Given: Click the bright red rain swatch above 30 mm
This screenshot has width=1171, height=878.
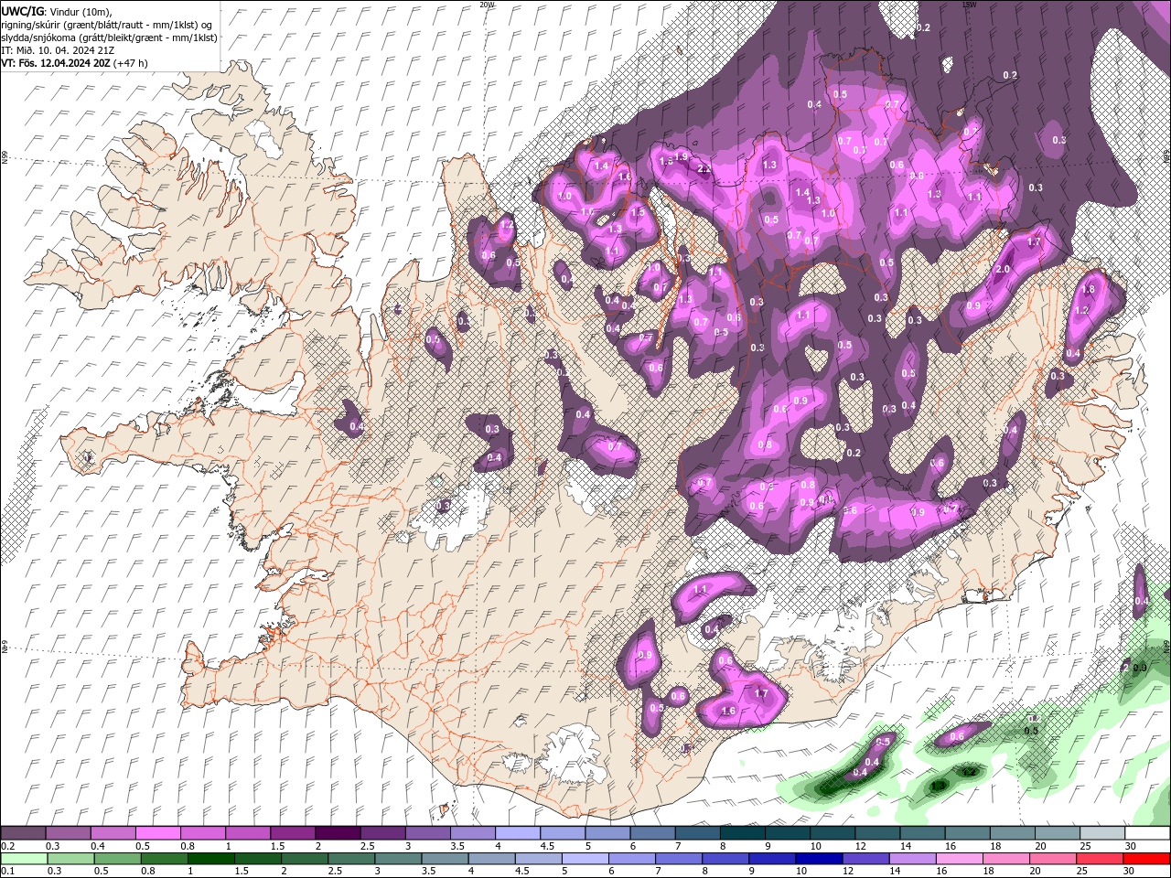Looking at the screenshot, I should pos(1147,860).
